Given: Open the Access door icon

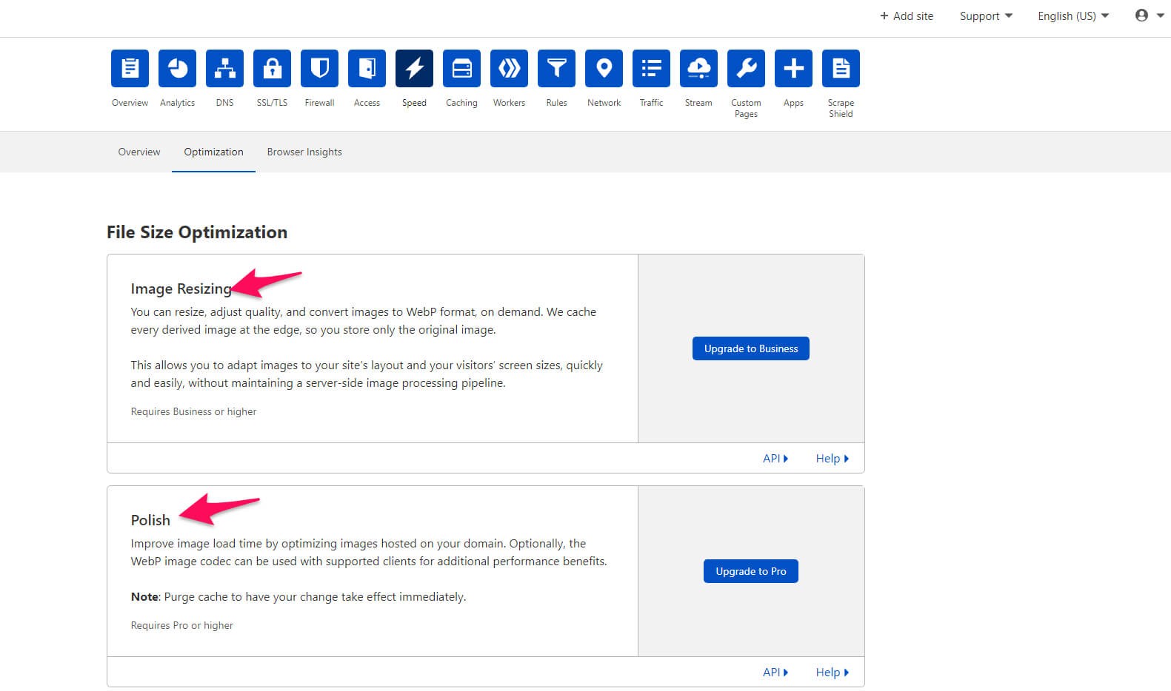Looking at the screenshot, I should click(367, 68).
